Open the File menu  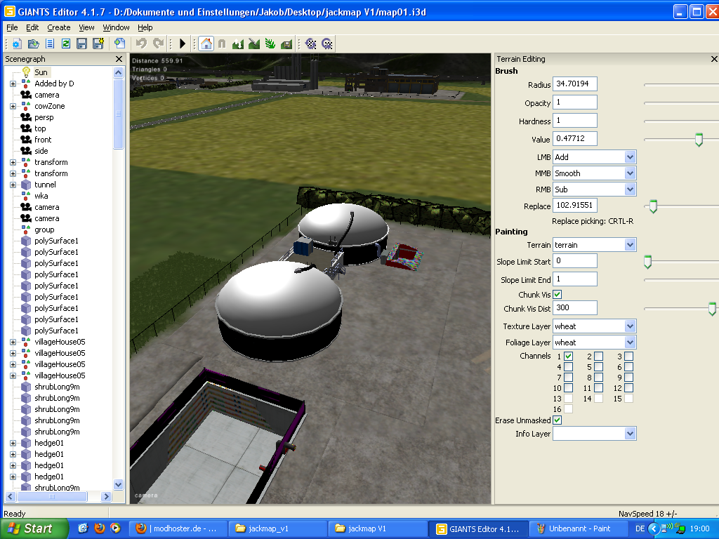[12, 27]
